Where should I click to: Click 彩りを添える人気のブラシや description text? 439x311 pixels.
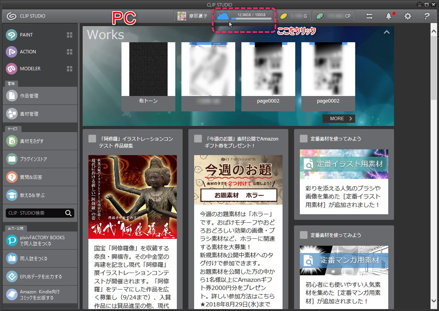coord(343,196)
